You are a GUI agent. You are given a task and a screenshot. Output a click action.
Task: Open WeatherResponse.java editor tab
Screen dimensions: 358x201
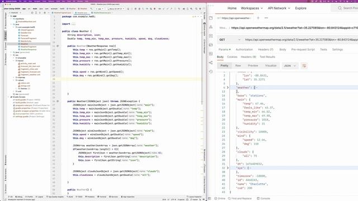coord(101,13)
